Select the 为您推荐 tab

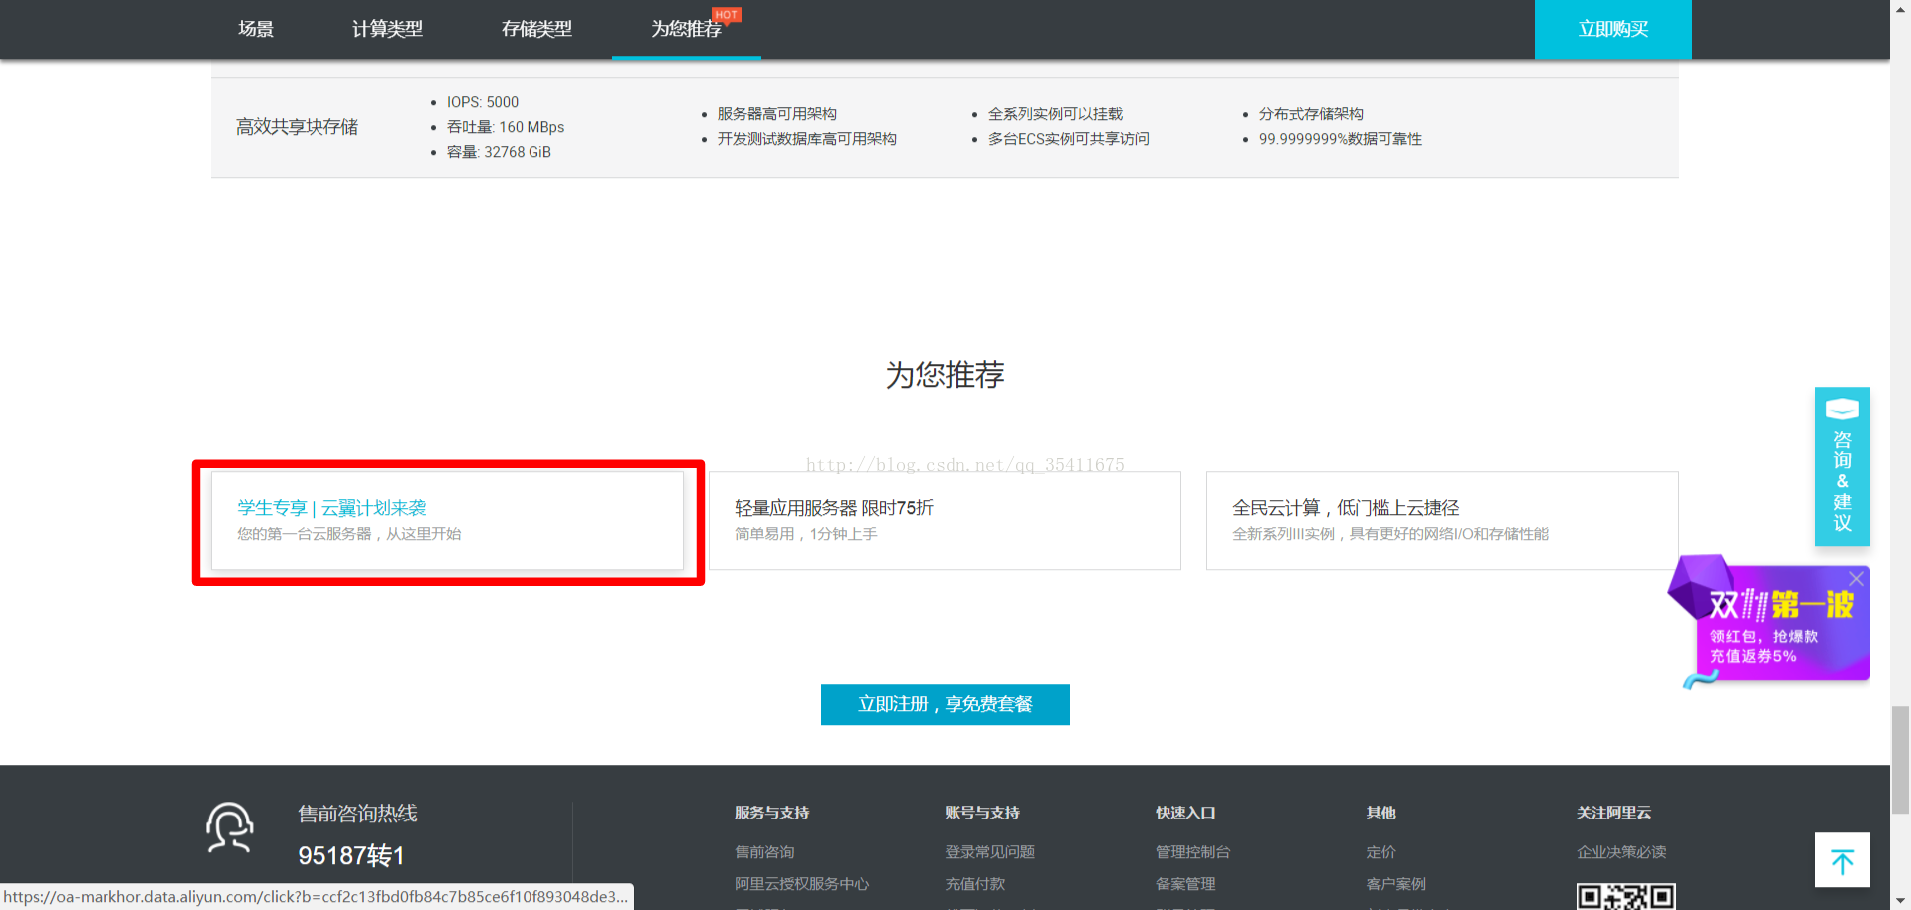[686, 29]
